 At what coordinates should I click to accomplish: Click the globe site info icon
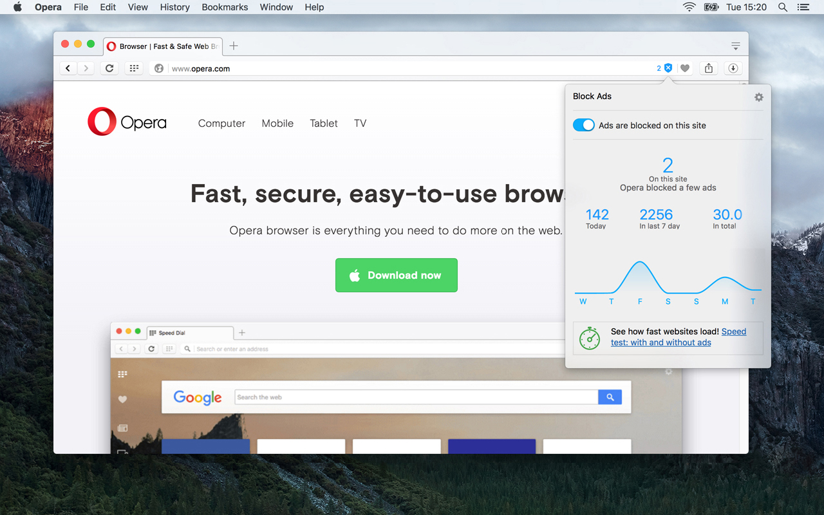[x=159, y=68]
